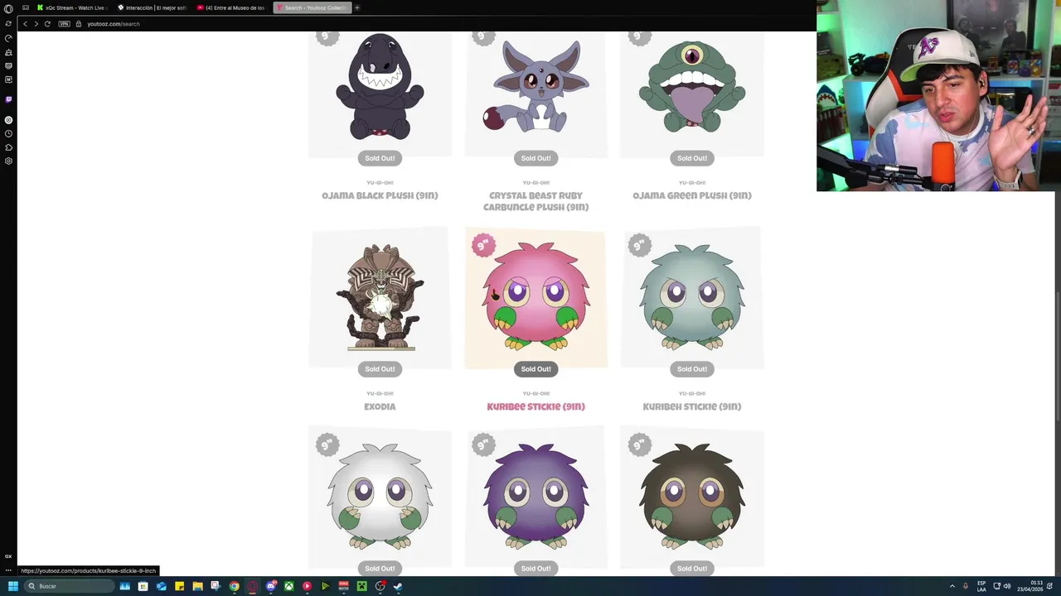Viewport: 1061px width, 596px height.
Task: Open the extensions cube sidebar icon
Action: tap(8, 147)
